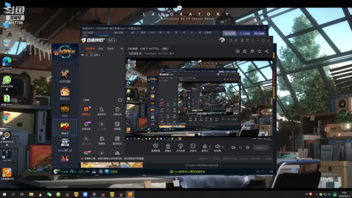352x198 pixels.
Task: Open the stream settings gear icon
Action: click(248, 148)
